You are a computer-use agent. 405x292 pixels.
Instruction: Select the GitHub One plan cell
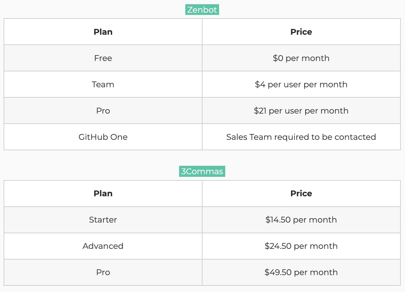point(103,137)
